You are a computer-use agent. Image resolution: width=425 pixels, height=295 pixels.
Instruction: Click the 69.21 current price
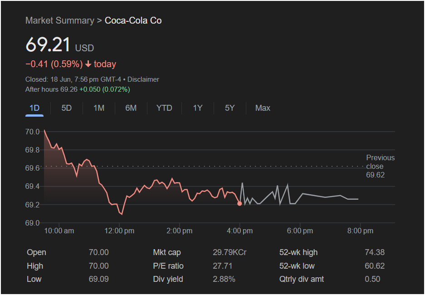(x=48, y=45)
